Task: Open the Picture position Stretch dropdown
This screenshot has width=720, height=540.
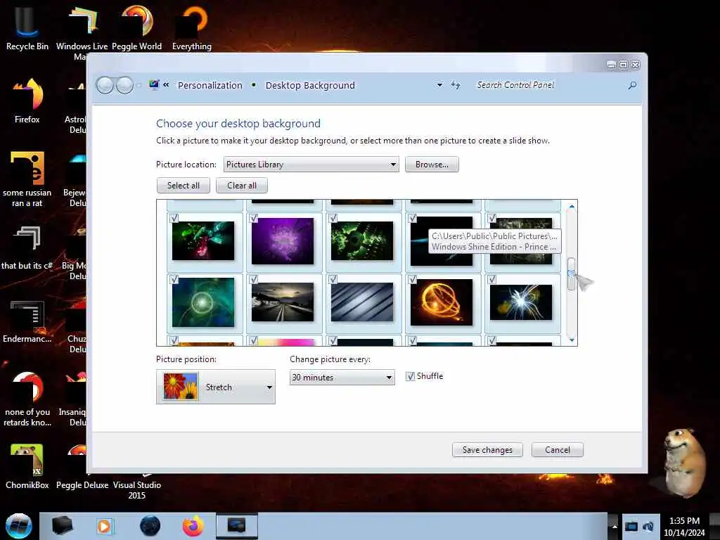Action: [216, 387]
